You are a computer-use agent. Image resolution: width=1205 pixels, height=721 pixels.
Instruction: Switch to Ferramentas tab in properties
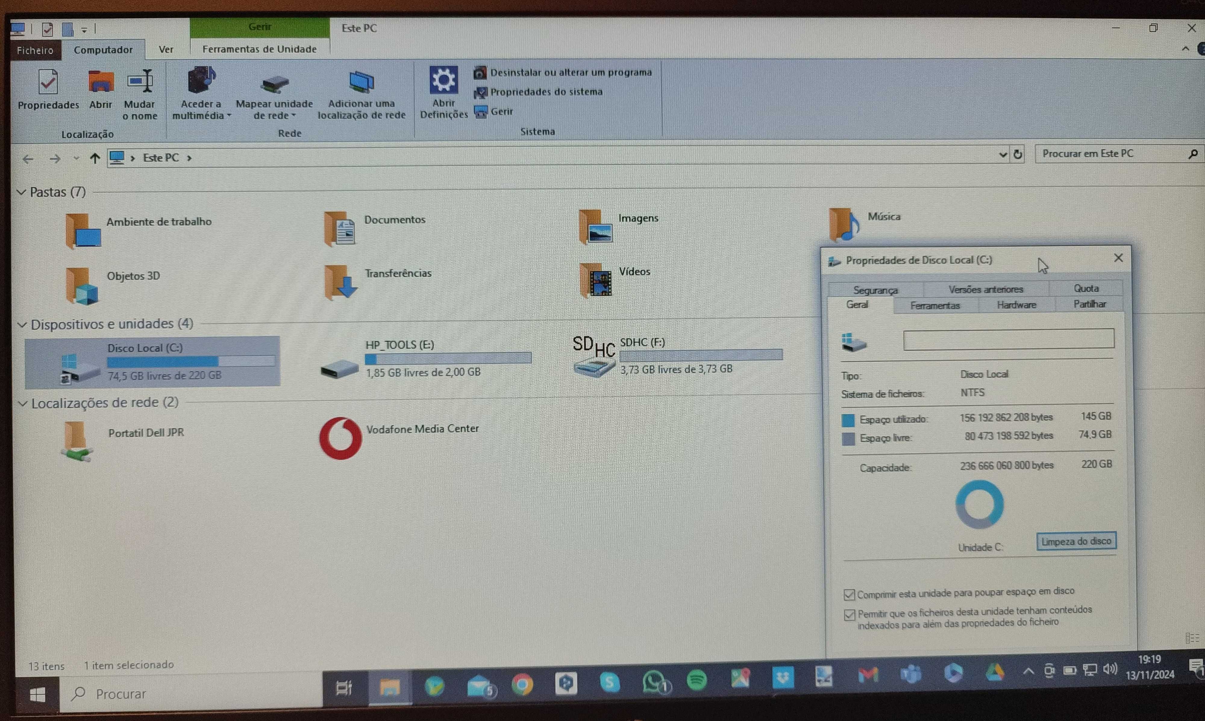(x=935, y=306)
